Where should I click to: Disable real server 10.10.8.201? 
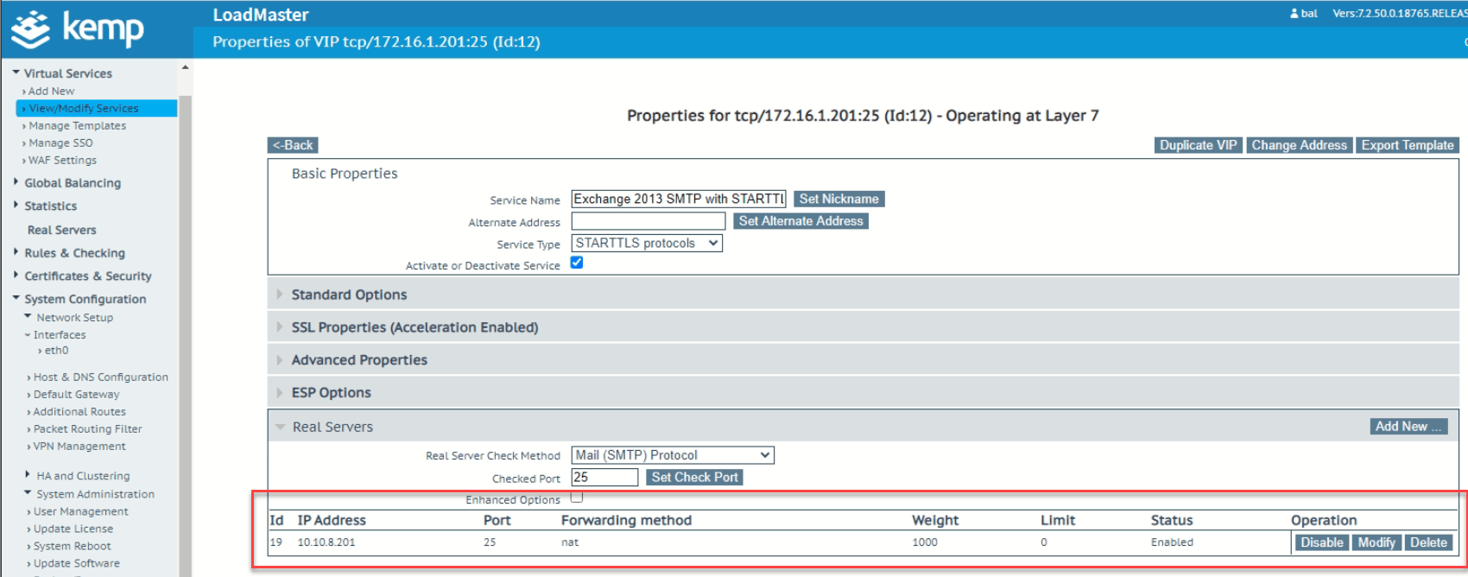point(1321,542)
